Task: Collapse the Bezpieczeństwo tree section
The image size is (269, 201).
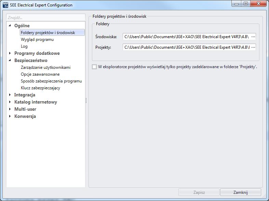Action: coord(10,60)
